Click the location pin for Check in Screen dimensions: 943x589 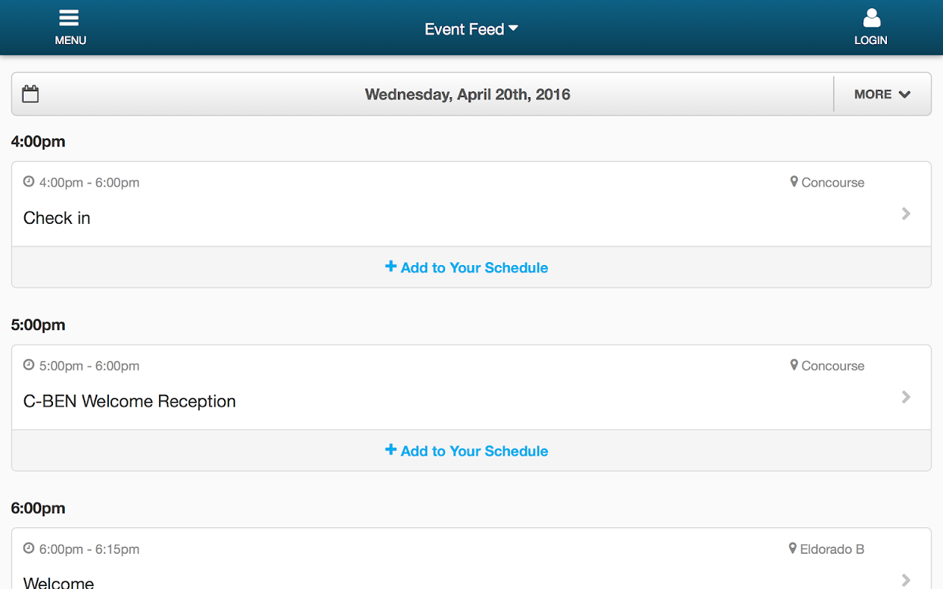pyautogui.click(x=793, y=182)
